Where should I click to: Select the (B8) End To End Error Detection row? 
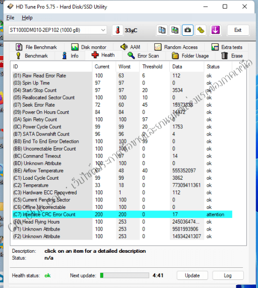pos(122,141)
